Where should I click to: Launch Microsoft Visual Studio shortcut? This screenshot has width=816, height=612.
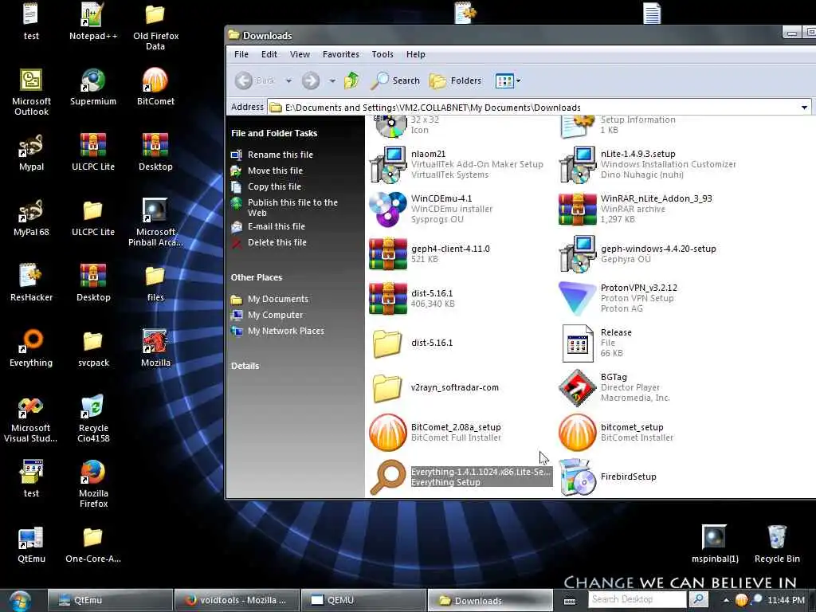coord(31,419)
